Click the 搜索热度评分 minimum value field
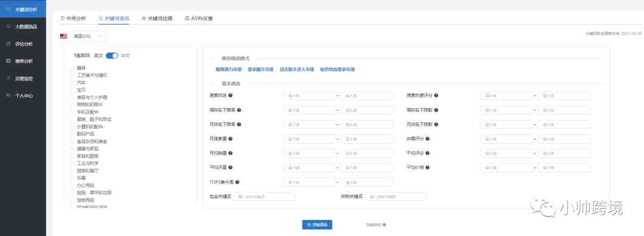Image resolution: width=644 pixels, height=236 pixels. [x=507, y=95]
